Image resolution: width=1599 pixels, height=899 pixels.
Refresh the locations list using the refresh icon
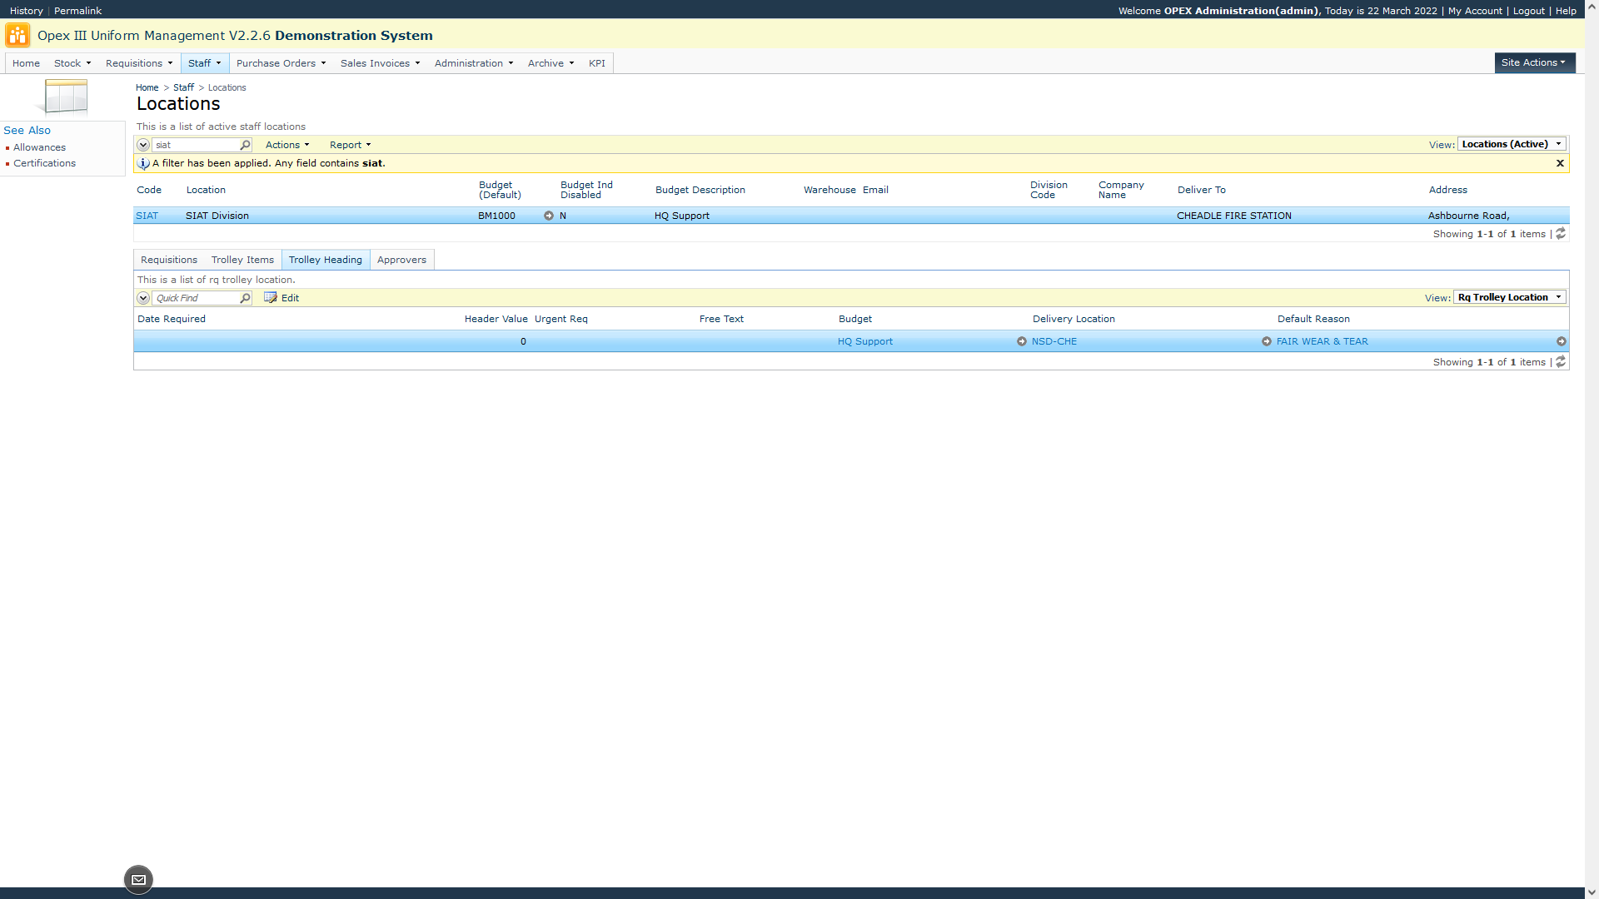tap(1561, 234)
